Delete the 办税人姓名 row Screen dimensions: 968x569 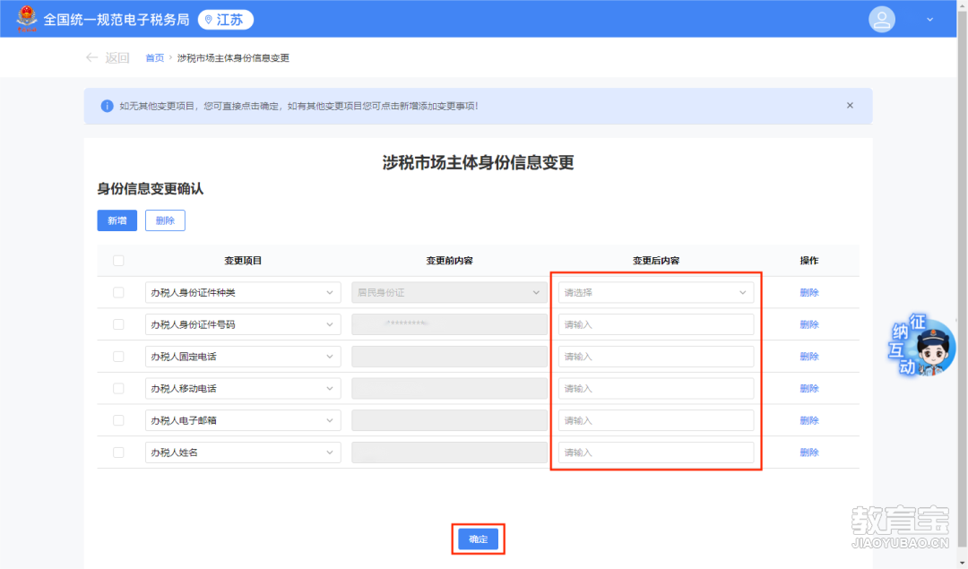[x=808, y=453]
